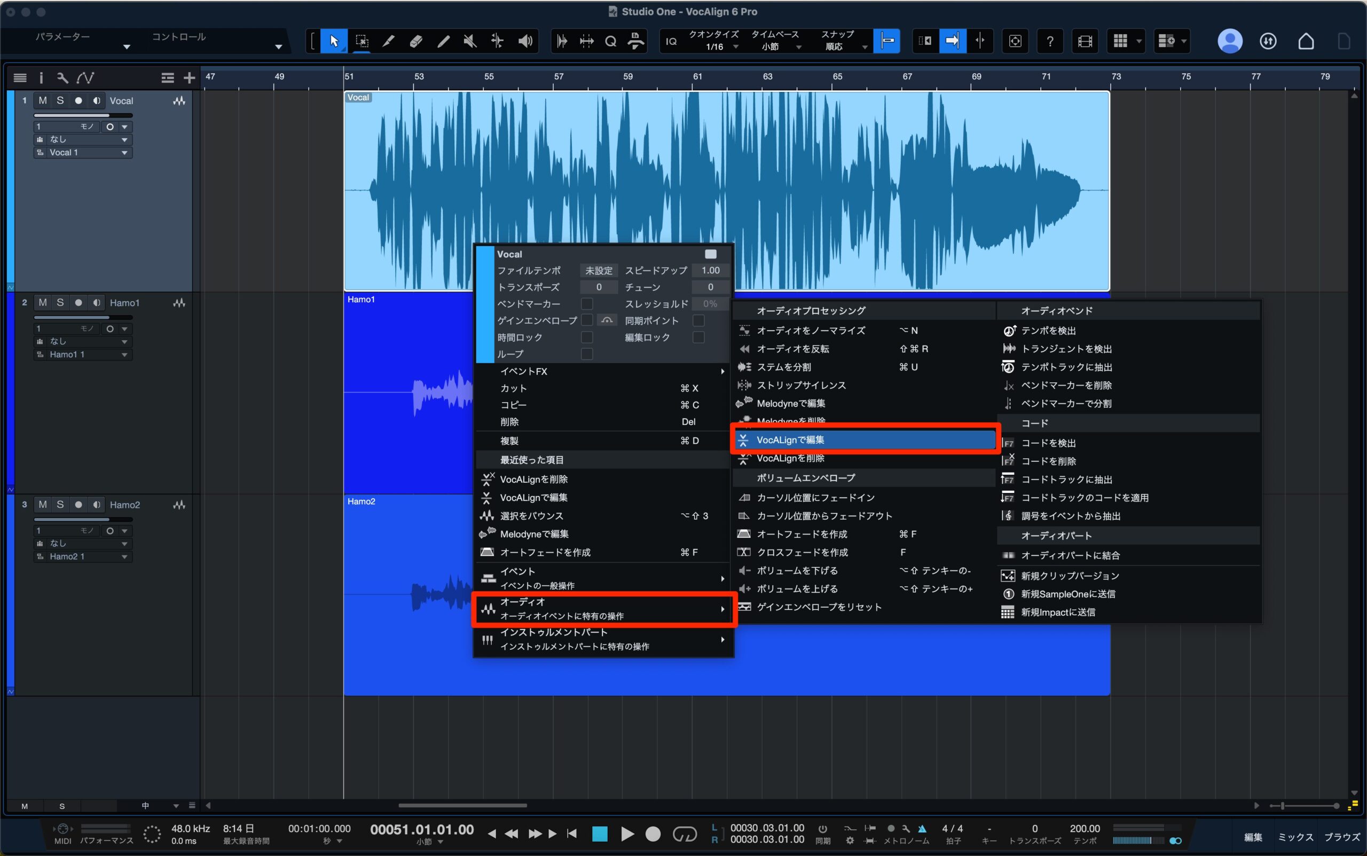Check the 編集ロック checkbox
Image resolution: width=1367 pixels, height=856 pixels.
[698, 337]
